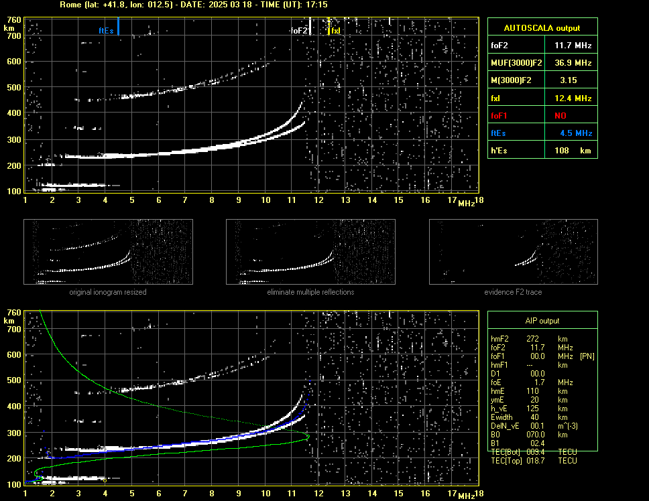Click the hmF1 label in AIP output
The width and height of the screenshot is (649, 501).
pos(499,365)
